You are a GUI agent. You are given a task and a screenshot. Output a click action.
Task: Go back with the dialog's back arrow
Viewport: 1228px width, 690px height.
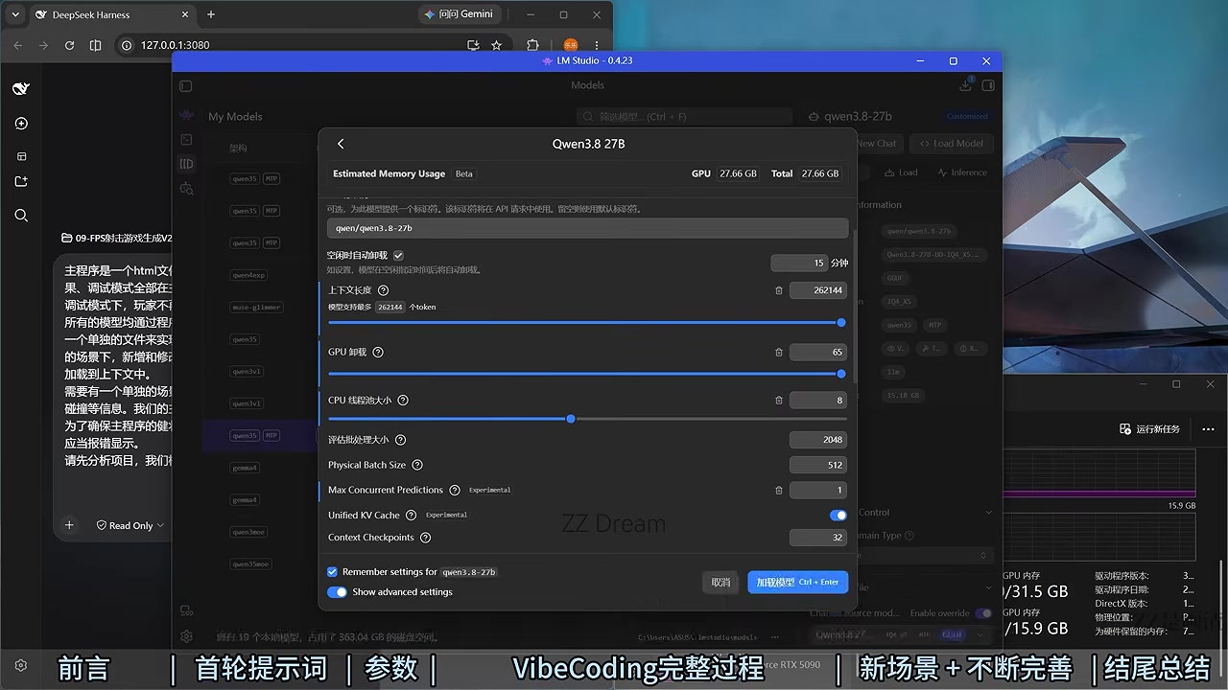(x=341, y=144)
